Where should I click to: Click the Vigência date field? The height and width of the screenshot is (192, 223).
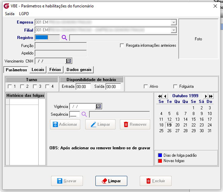[83, 106]
